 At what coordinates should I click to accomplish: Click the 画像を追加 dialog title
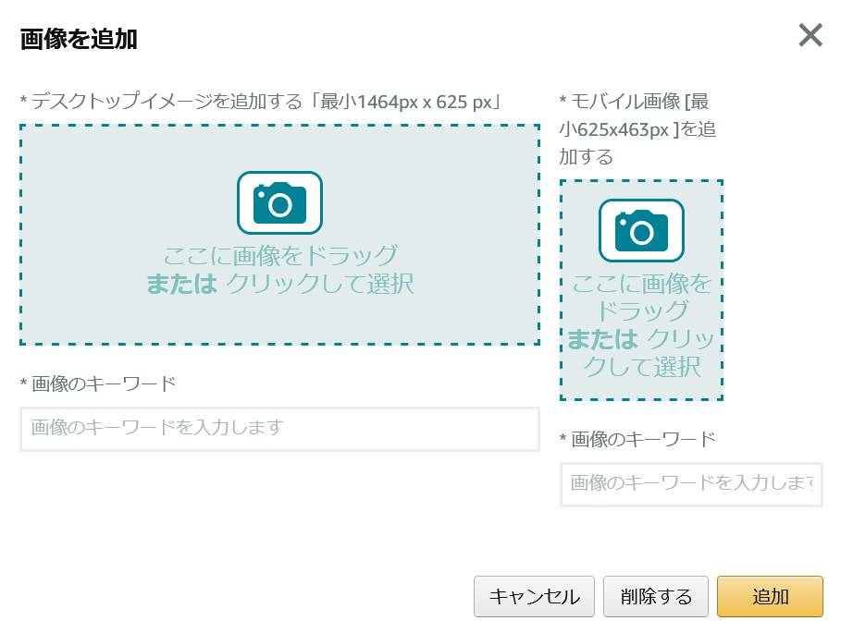79,39
